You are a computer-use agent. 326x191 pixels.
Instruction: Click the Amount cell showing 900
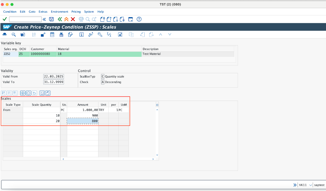pyautogui.click(x=82, y=115)
